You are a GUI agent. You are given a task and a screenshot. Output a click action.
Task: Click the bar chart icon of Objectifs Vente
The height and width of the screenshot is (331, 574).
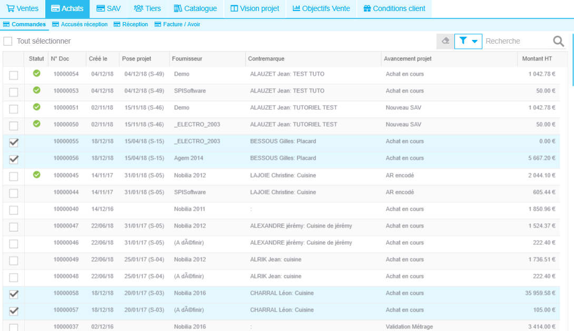[x=296, y=8]
